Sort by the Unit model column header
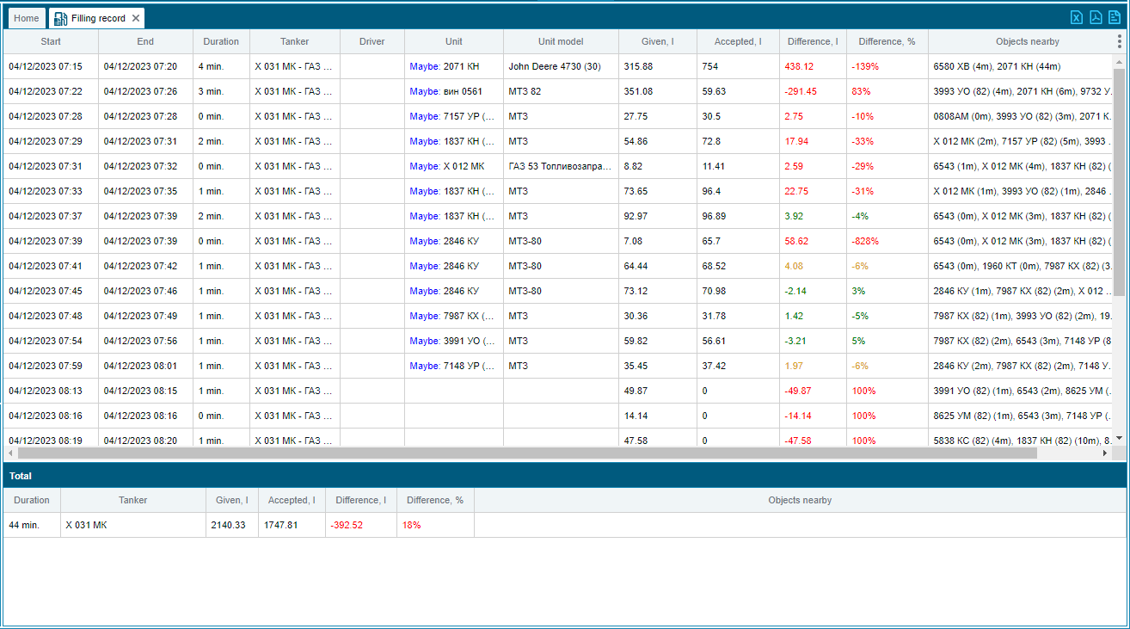Screen dimensions: 1130x629 (561, 41)
